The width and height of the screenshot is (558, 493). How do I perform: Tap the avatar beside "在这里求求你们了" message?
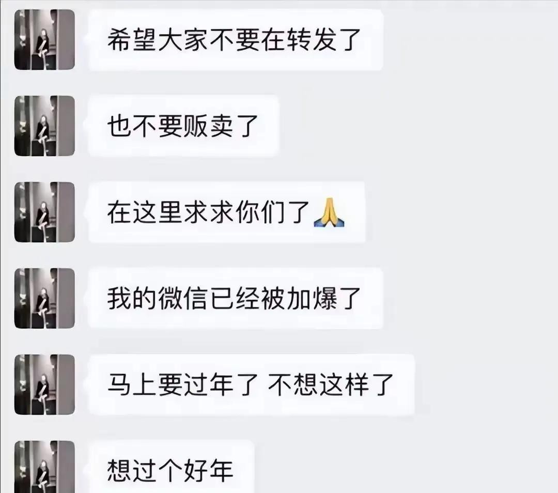[44, 212]
